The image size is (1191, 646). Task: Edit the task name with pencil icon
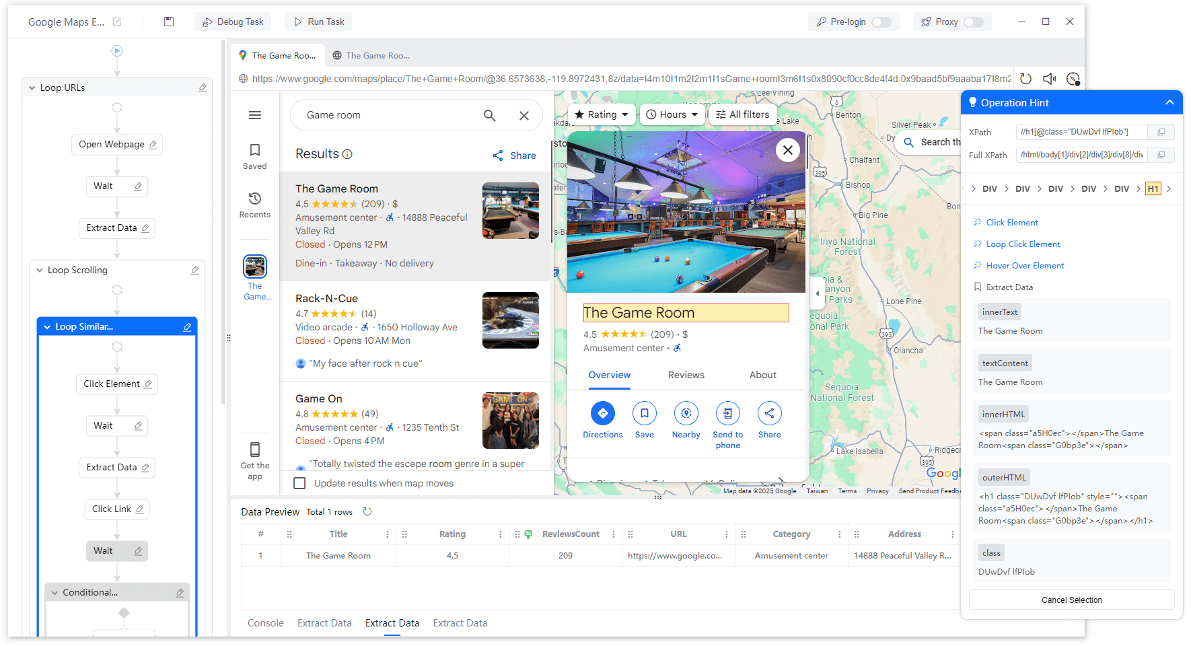[117, 22]
